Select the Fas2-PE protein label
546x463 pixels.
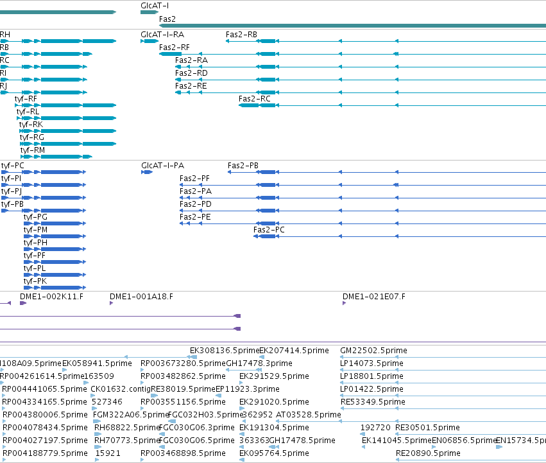195,217
